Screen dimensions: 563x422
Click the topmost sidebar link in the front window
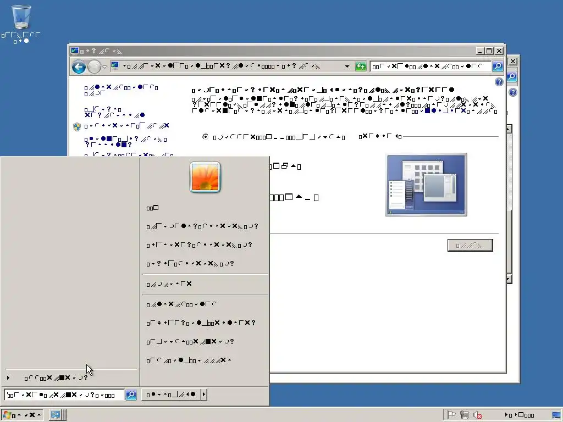coord(122,91)
